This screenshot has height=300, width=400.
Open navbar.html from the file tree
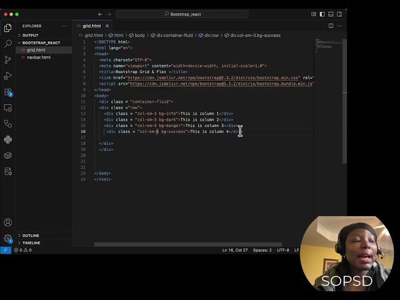pyautogui.click(x=38, y=57)
